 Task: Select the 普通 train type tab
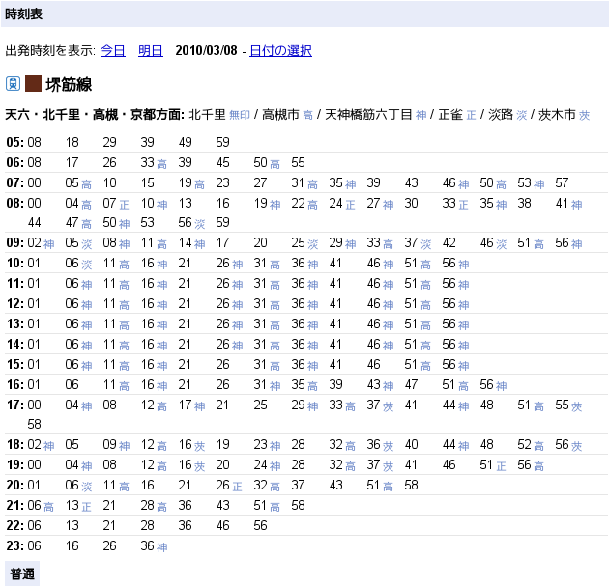(22, 573)
